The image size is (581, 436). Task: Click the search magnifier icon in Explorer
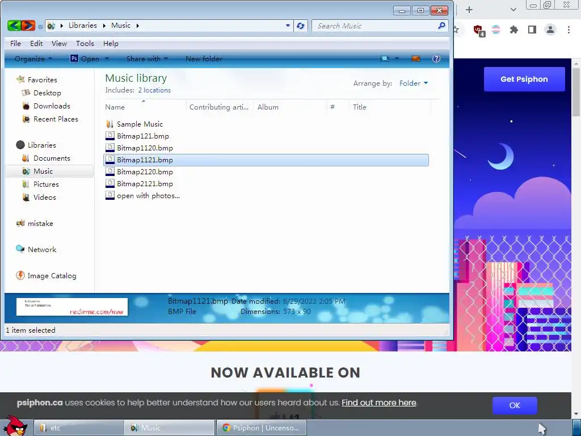click(x=441, y=26)
